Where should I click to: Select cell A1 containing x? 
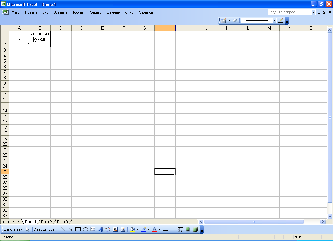coord(19,36)
